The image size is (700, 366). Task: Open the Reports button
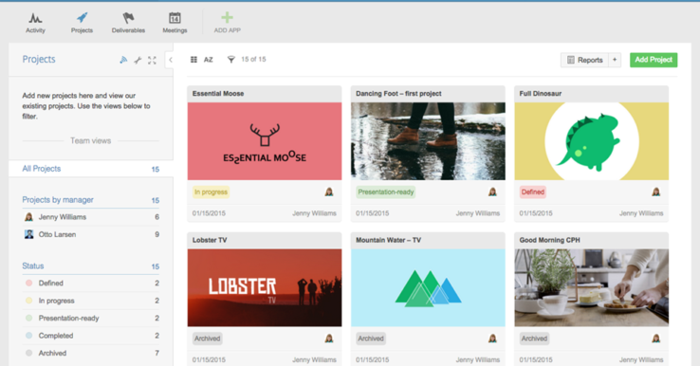584,60
